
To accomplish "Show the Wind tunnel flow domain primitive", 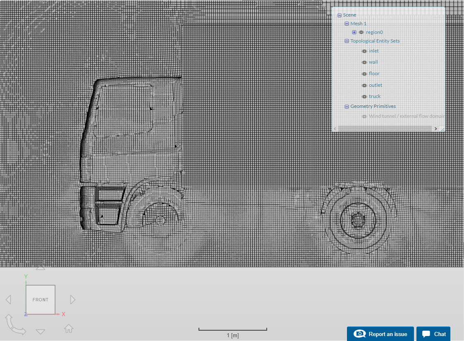I will (x=365, y=117).
